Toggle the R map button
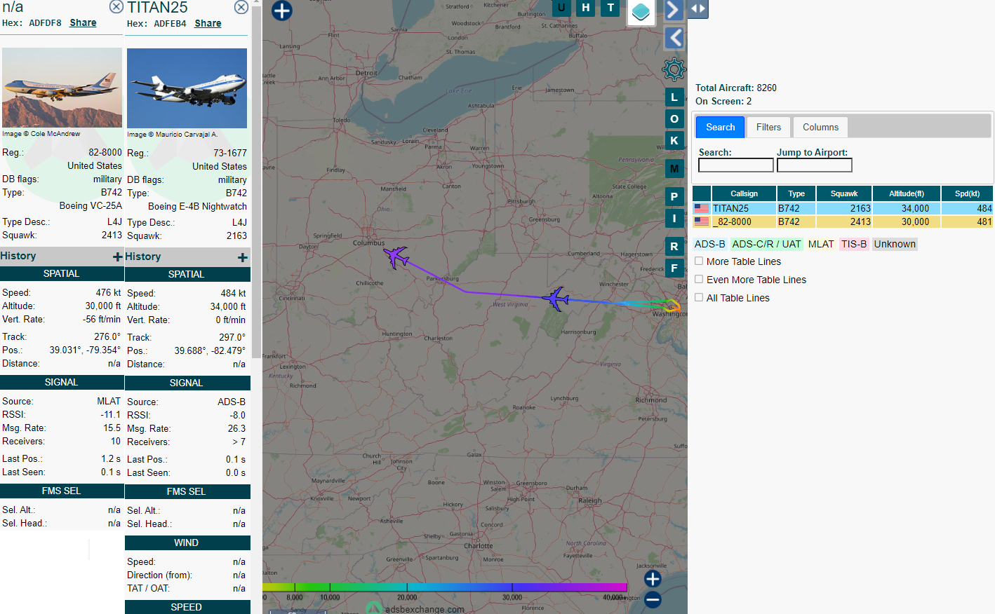Viewport: 995px width, 614px height. [x=674, y=246]
